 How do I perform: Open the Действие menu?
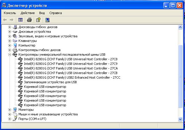coord(28,13)
